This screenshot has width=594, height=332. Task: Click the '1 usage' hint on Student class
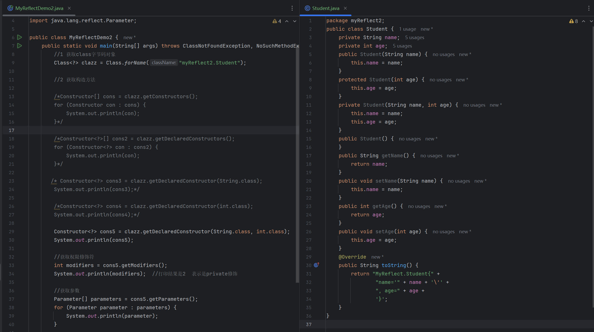tap(407, 29)
